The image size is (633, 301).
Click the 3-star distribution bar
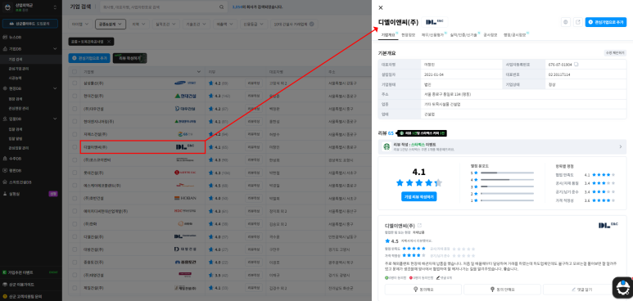pyautogui.click(x=507, y=186)
